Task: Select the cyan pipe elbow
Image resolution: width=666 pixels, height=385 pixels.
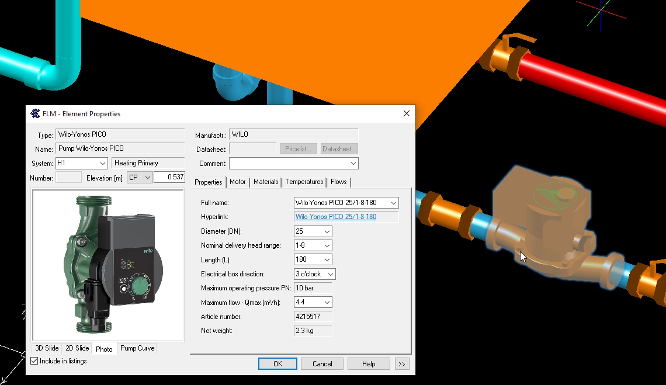Action: [58, 73]
